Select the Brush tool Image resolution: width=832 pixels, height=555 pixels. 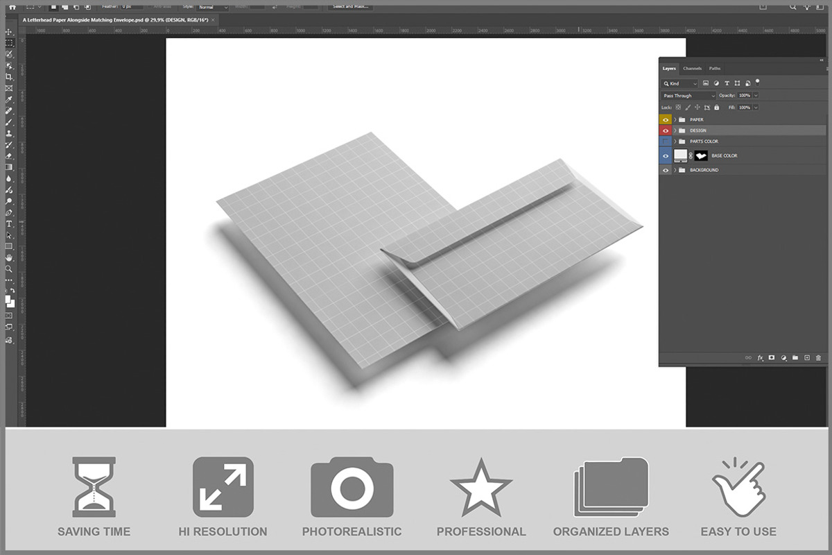click(x=10, y=122)
